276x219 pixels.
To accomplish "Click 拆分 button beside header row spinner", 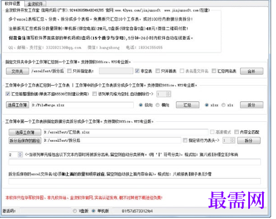I will click(249, 141).
